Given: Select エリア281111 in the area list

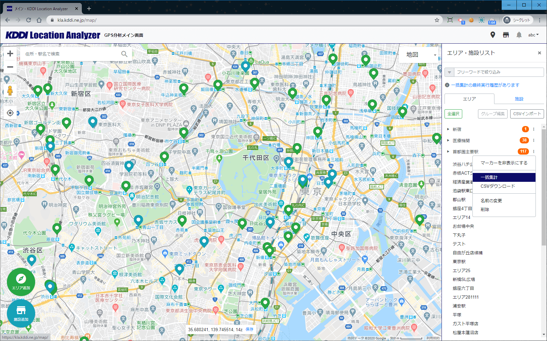Looking at the screenshot, I should (x=466, y=297).
